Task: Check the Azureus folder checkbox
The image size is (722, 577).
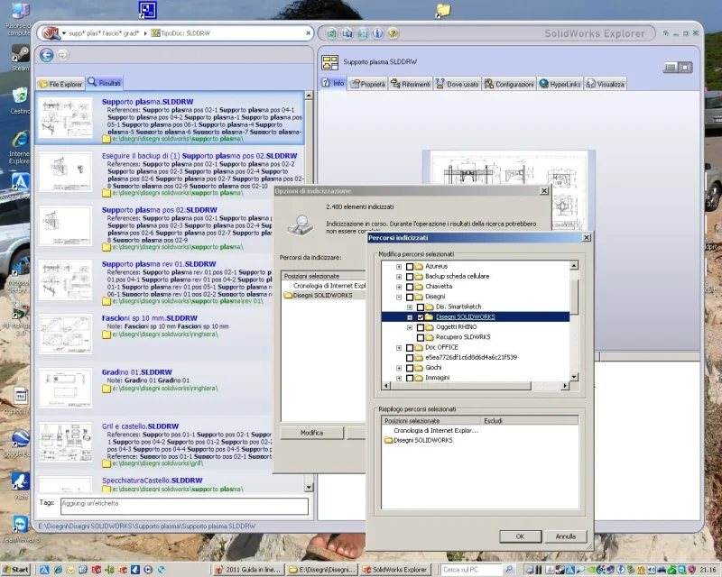Action: click(x=410, y=267)
